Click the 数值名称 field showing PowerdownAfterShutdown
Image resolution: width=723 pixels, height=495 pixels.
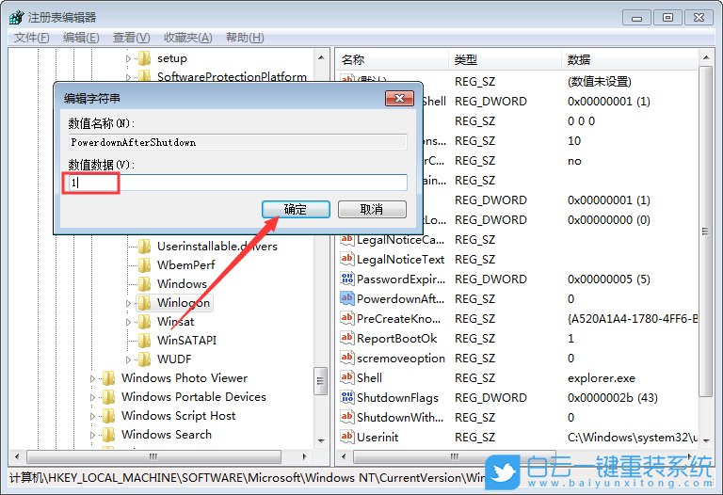pos(237,142)
